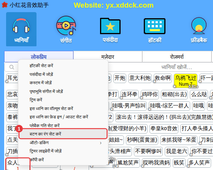Choose टाइमर लाइब्रेरी में जोड़ें entry
This screenshot has width=213, height=170.
[x=63, y=151]
